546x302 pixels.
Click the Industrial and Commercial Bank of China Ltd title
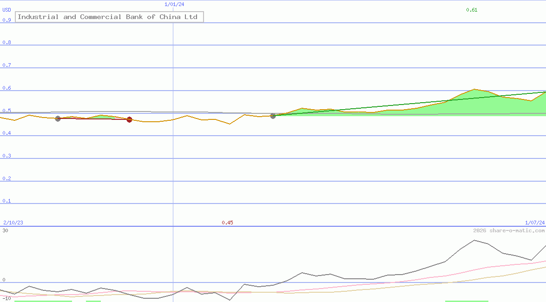(109, 17)
